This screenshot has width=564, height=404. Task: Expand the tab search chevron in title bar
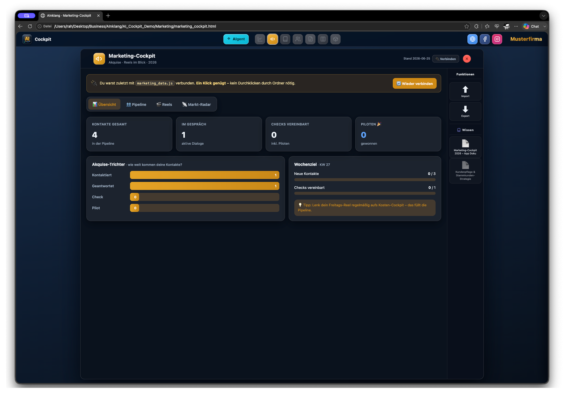(544, 16)
